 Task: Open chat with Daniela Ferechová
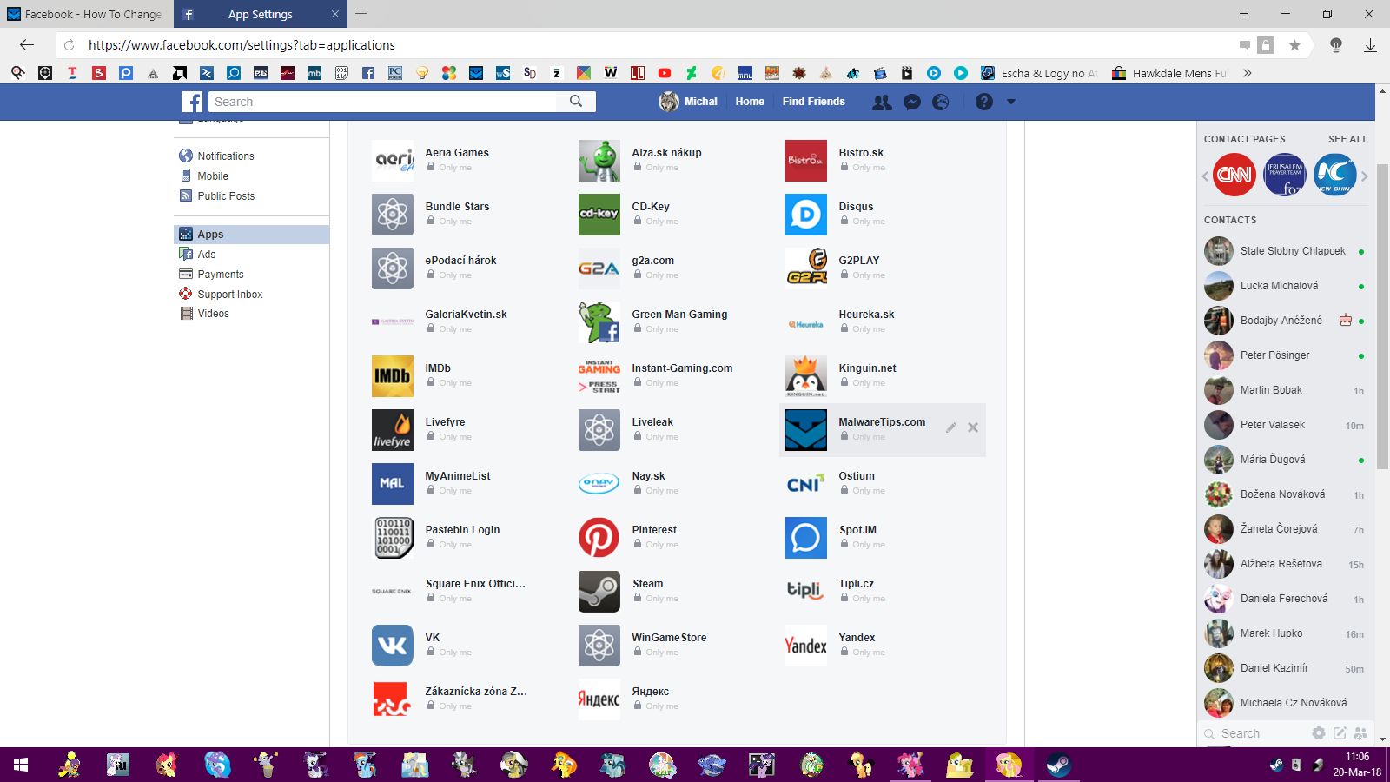click(1284, 599)
